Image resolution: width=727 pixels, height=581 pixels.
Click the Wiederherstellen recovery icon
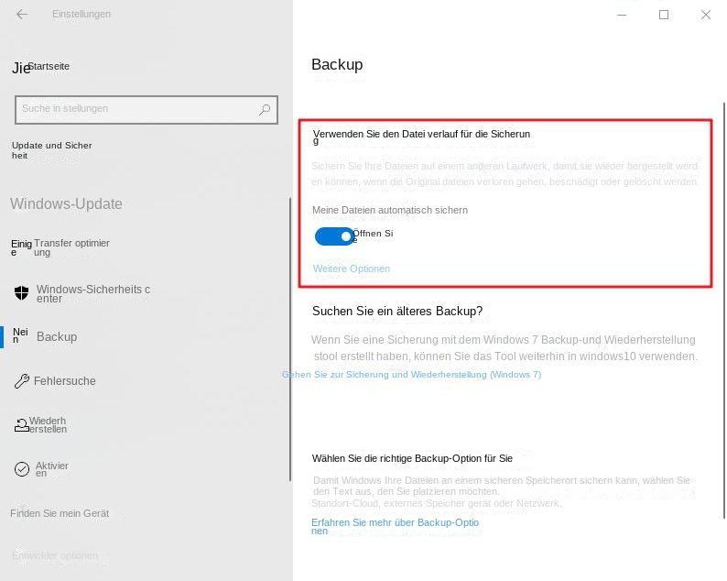[21, 425]
